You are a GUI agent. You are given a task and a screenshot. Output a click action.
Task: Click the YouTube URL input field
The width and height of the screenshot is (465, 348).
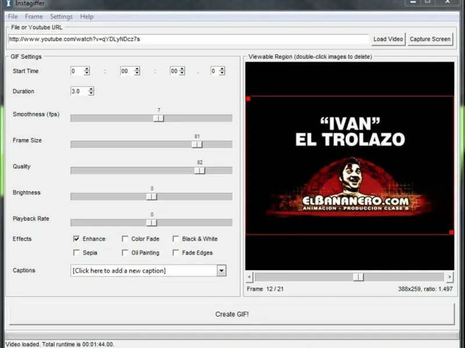click(188, 39)
